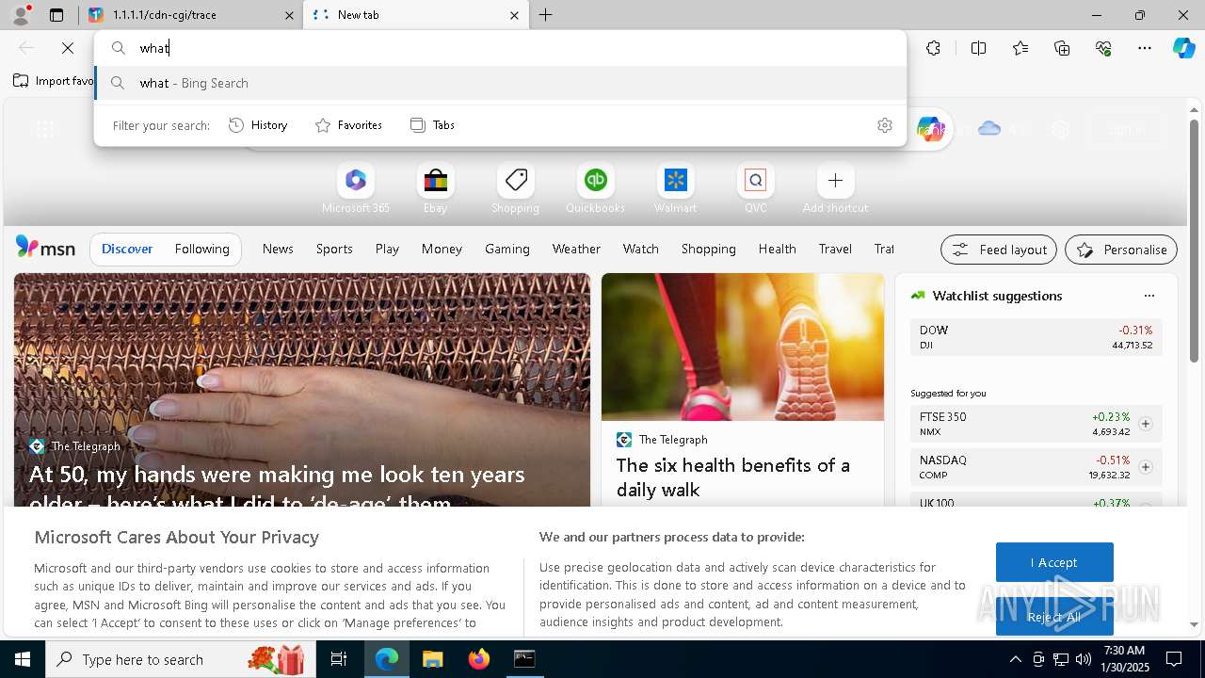Launch Firefox from taskbar
The image size is (1205, 678).
click(478, 659)
